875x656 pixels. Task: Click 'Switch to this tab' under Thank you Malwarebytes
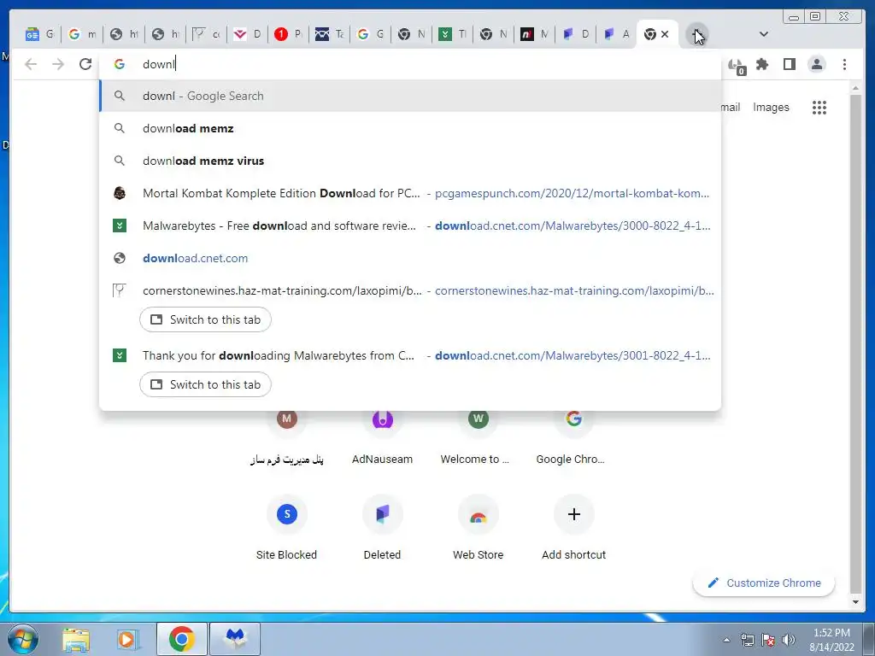pyautogui.click(x=205, y=384)
